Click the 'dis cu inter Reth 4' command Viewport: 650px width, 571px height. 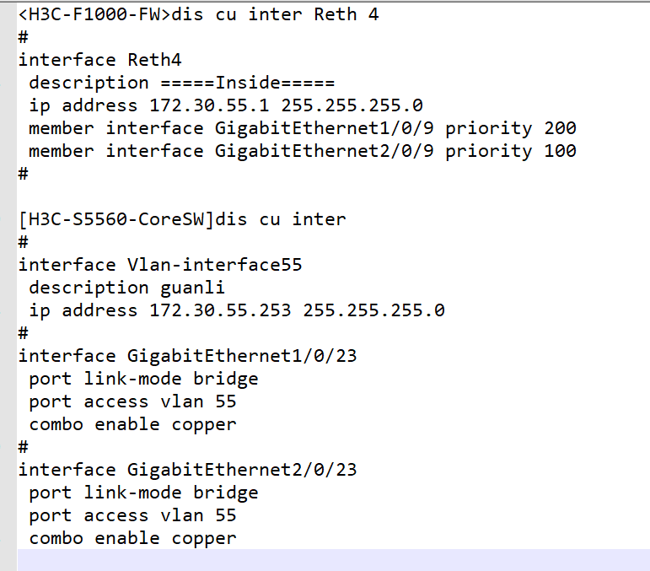point(275,14)
